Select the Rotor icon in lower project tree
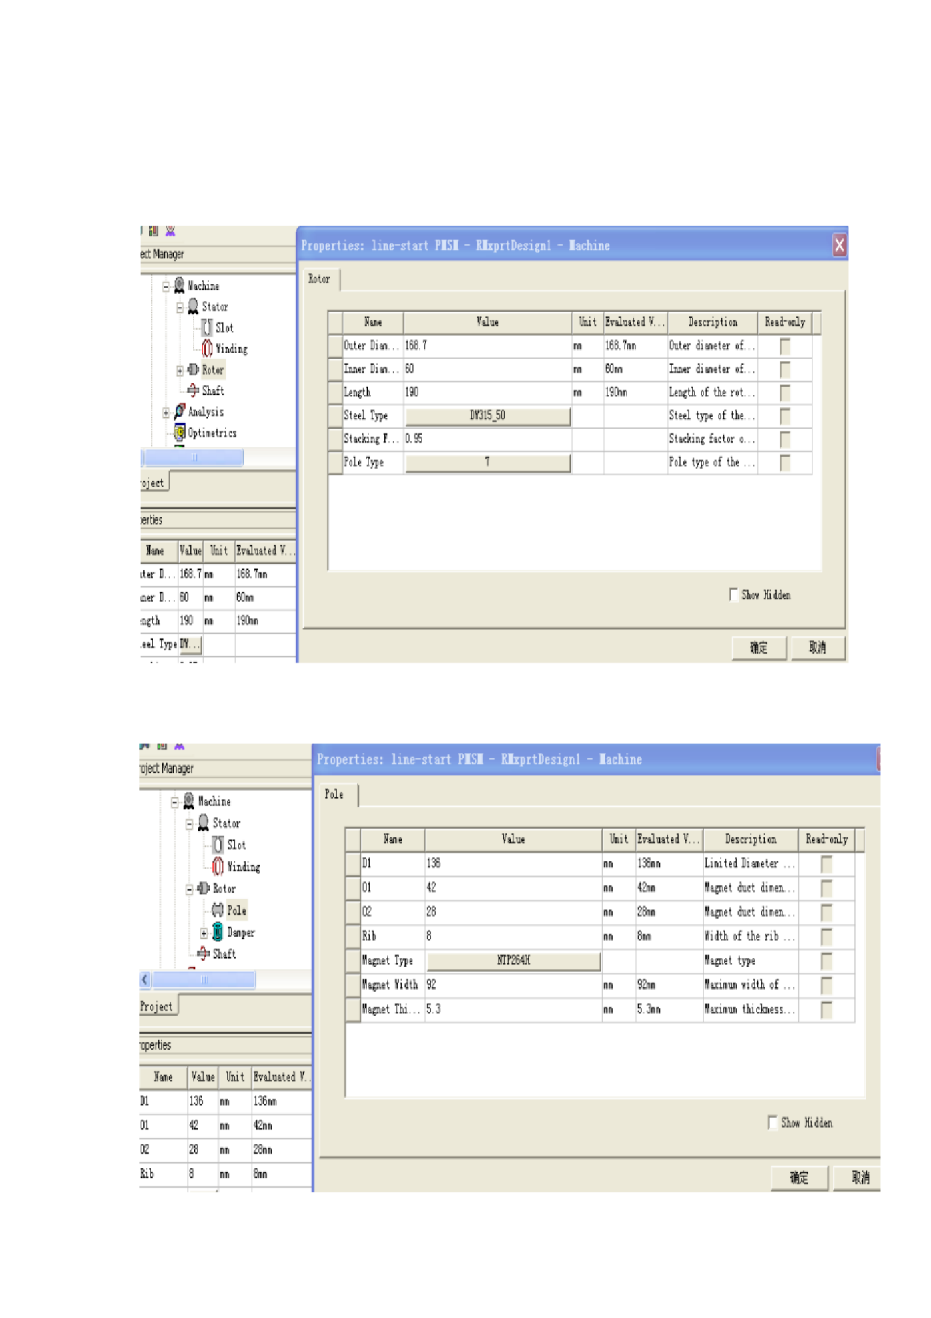931x1318 pixels. click(x=204, y=889)
